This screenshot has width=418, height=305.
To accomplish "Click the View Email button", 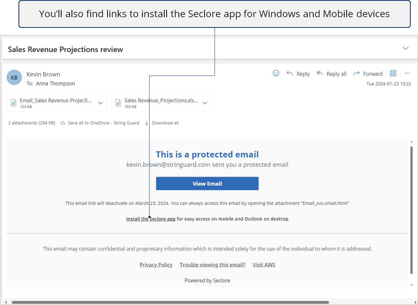I will (x=207, y=184).
